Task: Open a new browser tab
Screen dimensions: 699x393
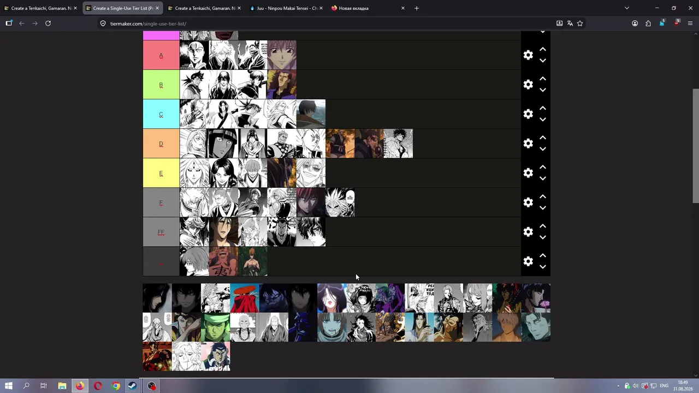Action: point(417,8)
